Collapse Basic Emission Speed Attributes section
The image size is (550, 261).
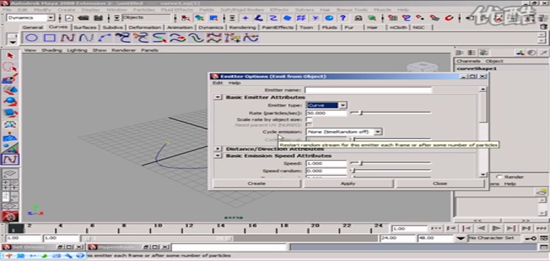[x=218, y=155]
